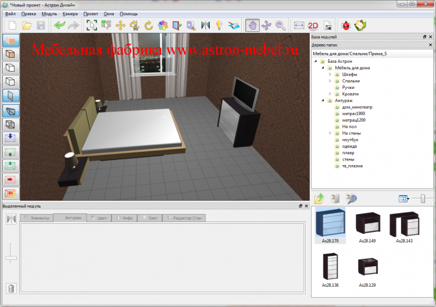Open the Инфо tab
Screen dimensions: 436x307
click(124, 218)
